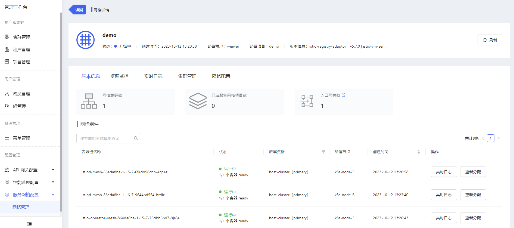Click pod name istiod-mesh-86eda8ba-1-16-7-9644bd554-hrdlz

pyautogui.click(x=123, y=195)
